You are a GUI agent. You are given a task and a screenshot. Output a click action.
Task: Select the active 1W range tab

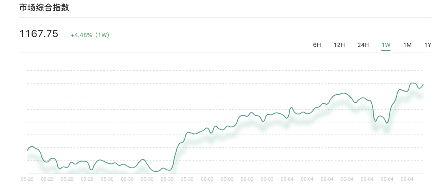[386, 45]
